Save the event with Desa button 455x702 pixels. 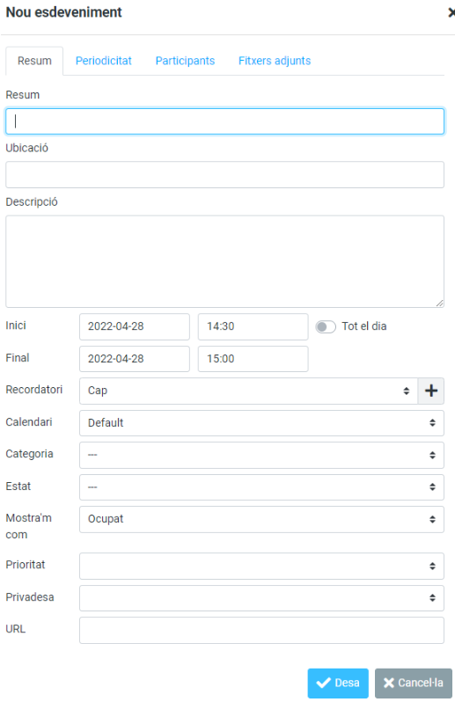pos(338,684)
